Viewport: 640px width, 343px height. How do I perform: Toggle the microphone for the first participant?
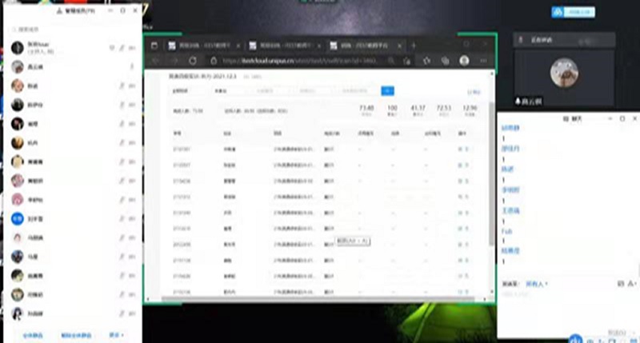(x=122, y=49)
